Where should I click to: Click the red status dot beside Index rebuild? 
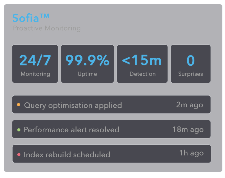point(19,155)
